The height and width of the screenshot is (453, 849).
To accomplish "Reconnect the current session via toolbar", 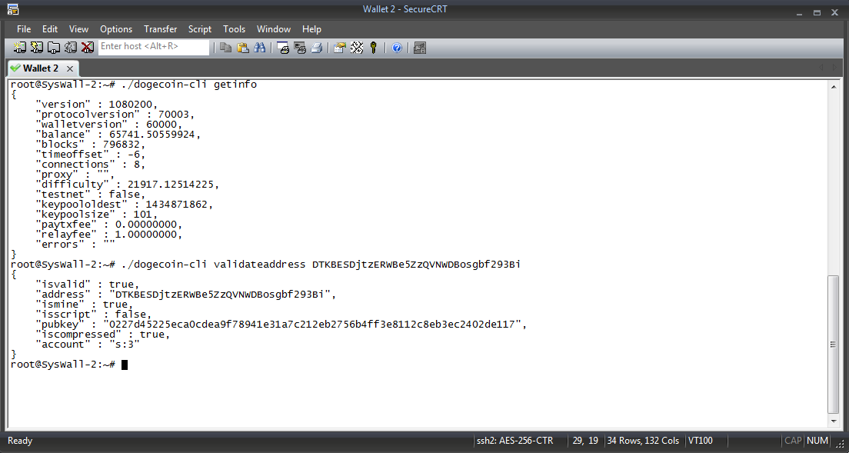I will [71, 48].
